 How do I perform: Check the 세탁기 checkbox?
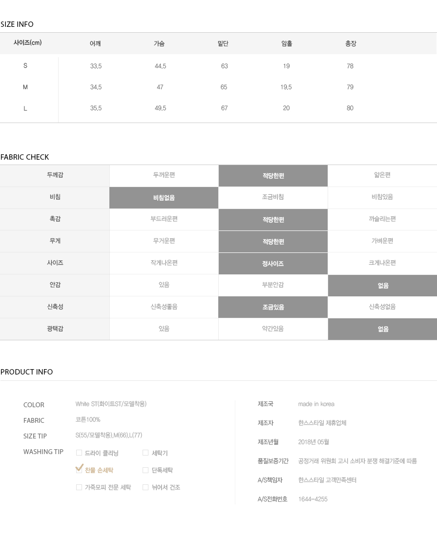146,453
